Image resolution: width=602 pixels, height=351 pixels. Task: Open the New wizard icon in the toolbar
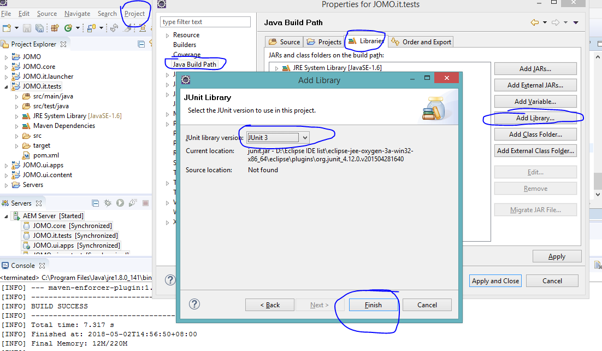point(7,28)
